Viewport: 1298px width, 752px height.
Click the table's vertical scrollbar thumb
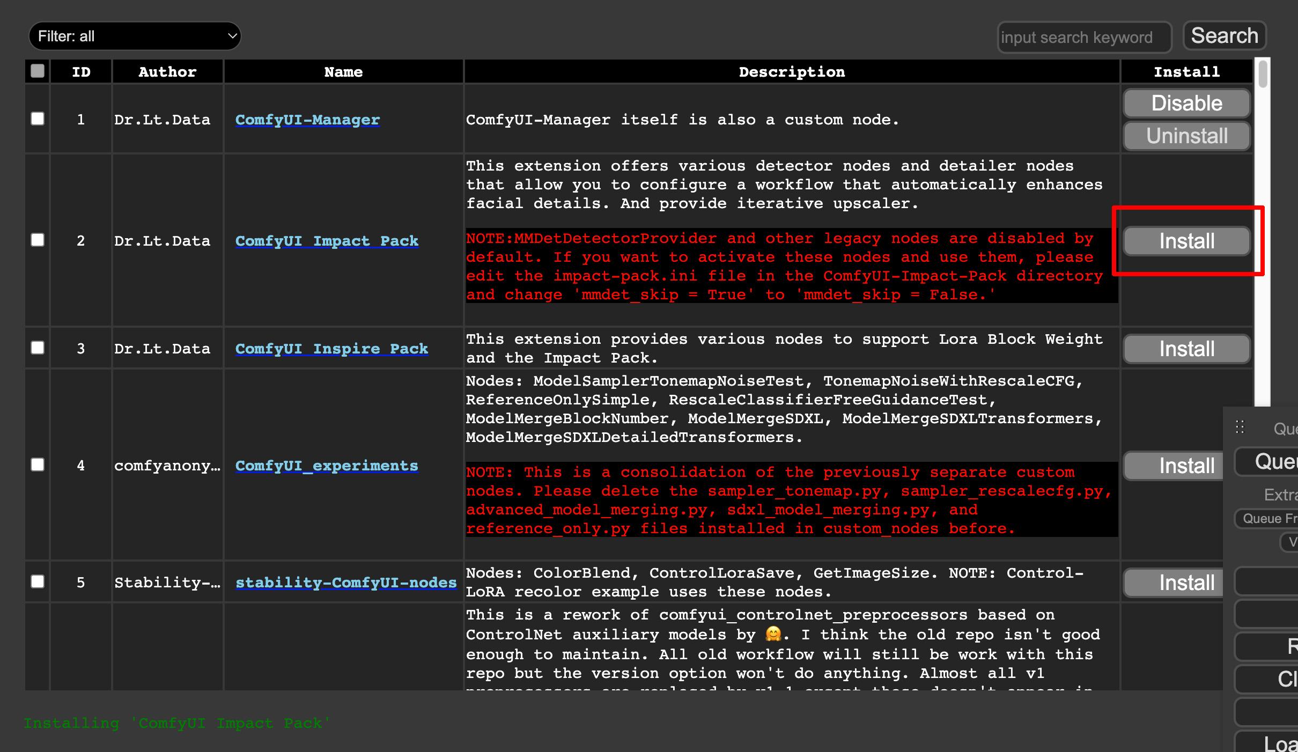(x=1263, y=74)
